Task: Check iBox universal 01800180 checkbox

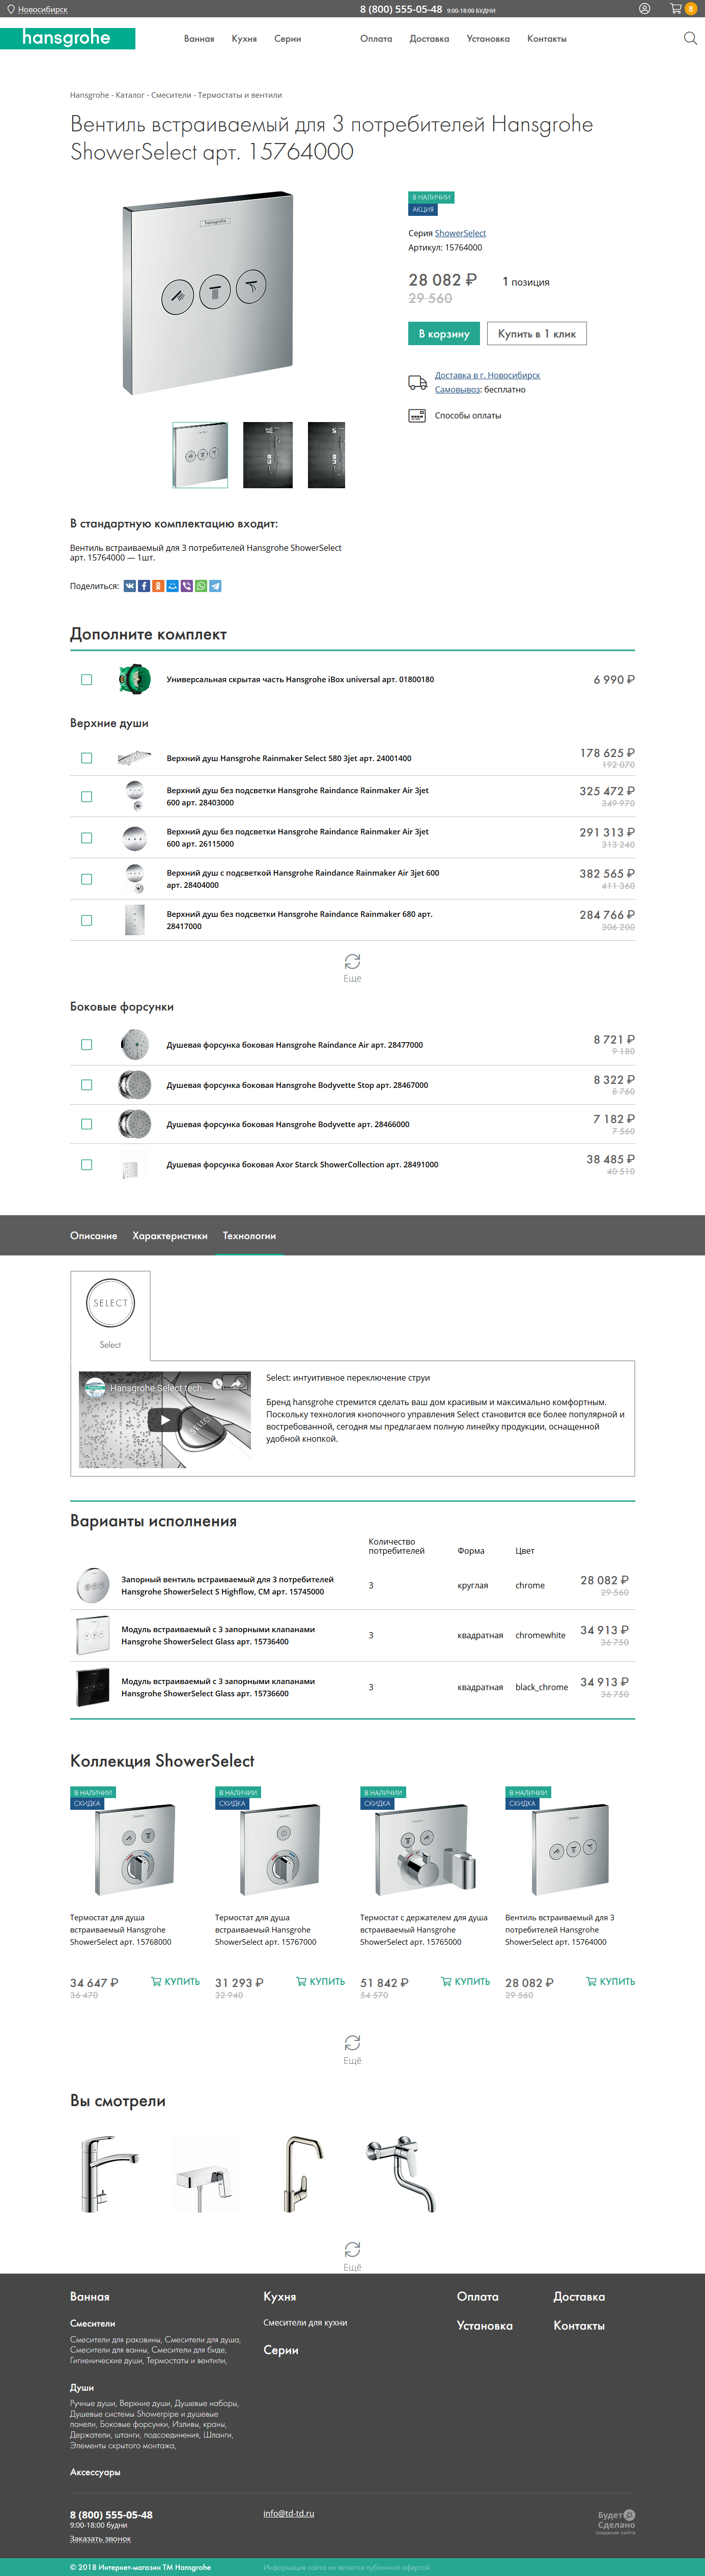Action: 87,680
